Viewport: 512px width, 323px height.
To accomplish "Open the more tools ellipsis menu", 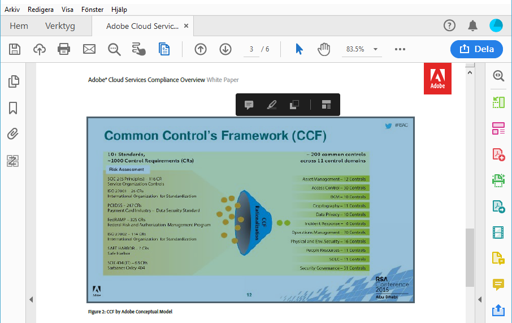I will point(400,49).
